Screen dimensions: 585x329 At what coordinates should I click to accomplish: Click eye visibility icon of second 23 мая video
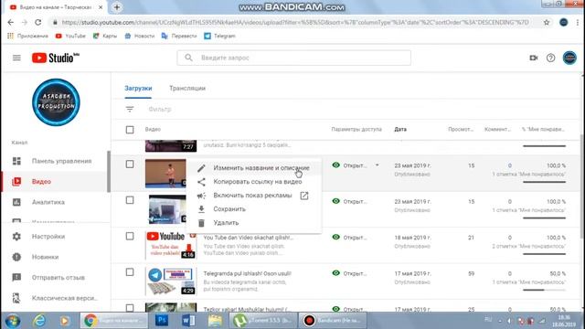(336, 201)
